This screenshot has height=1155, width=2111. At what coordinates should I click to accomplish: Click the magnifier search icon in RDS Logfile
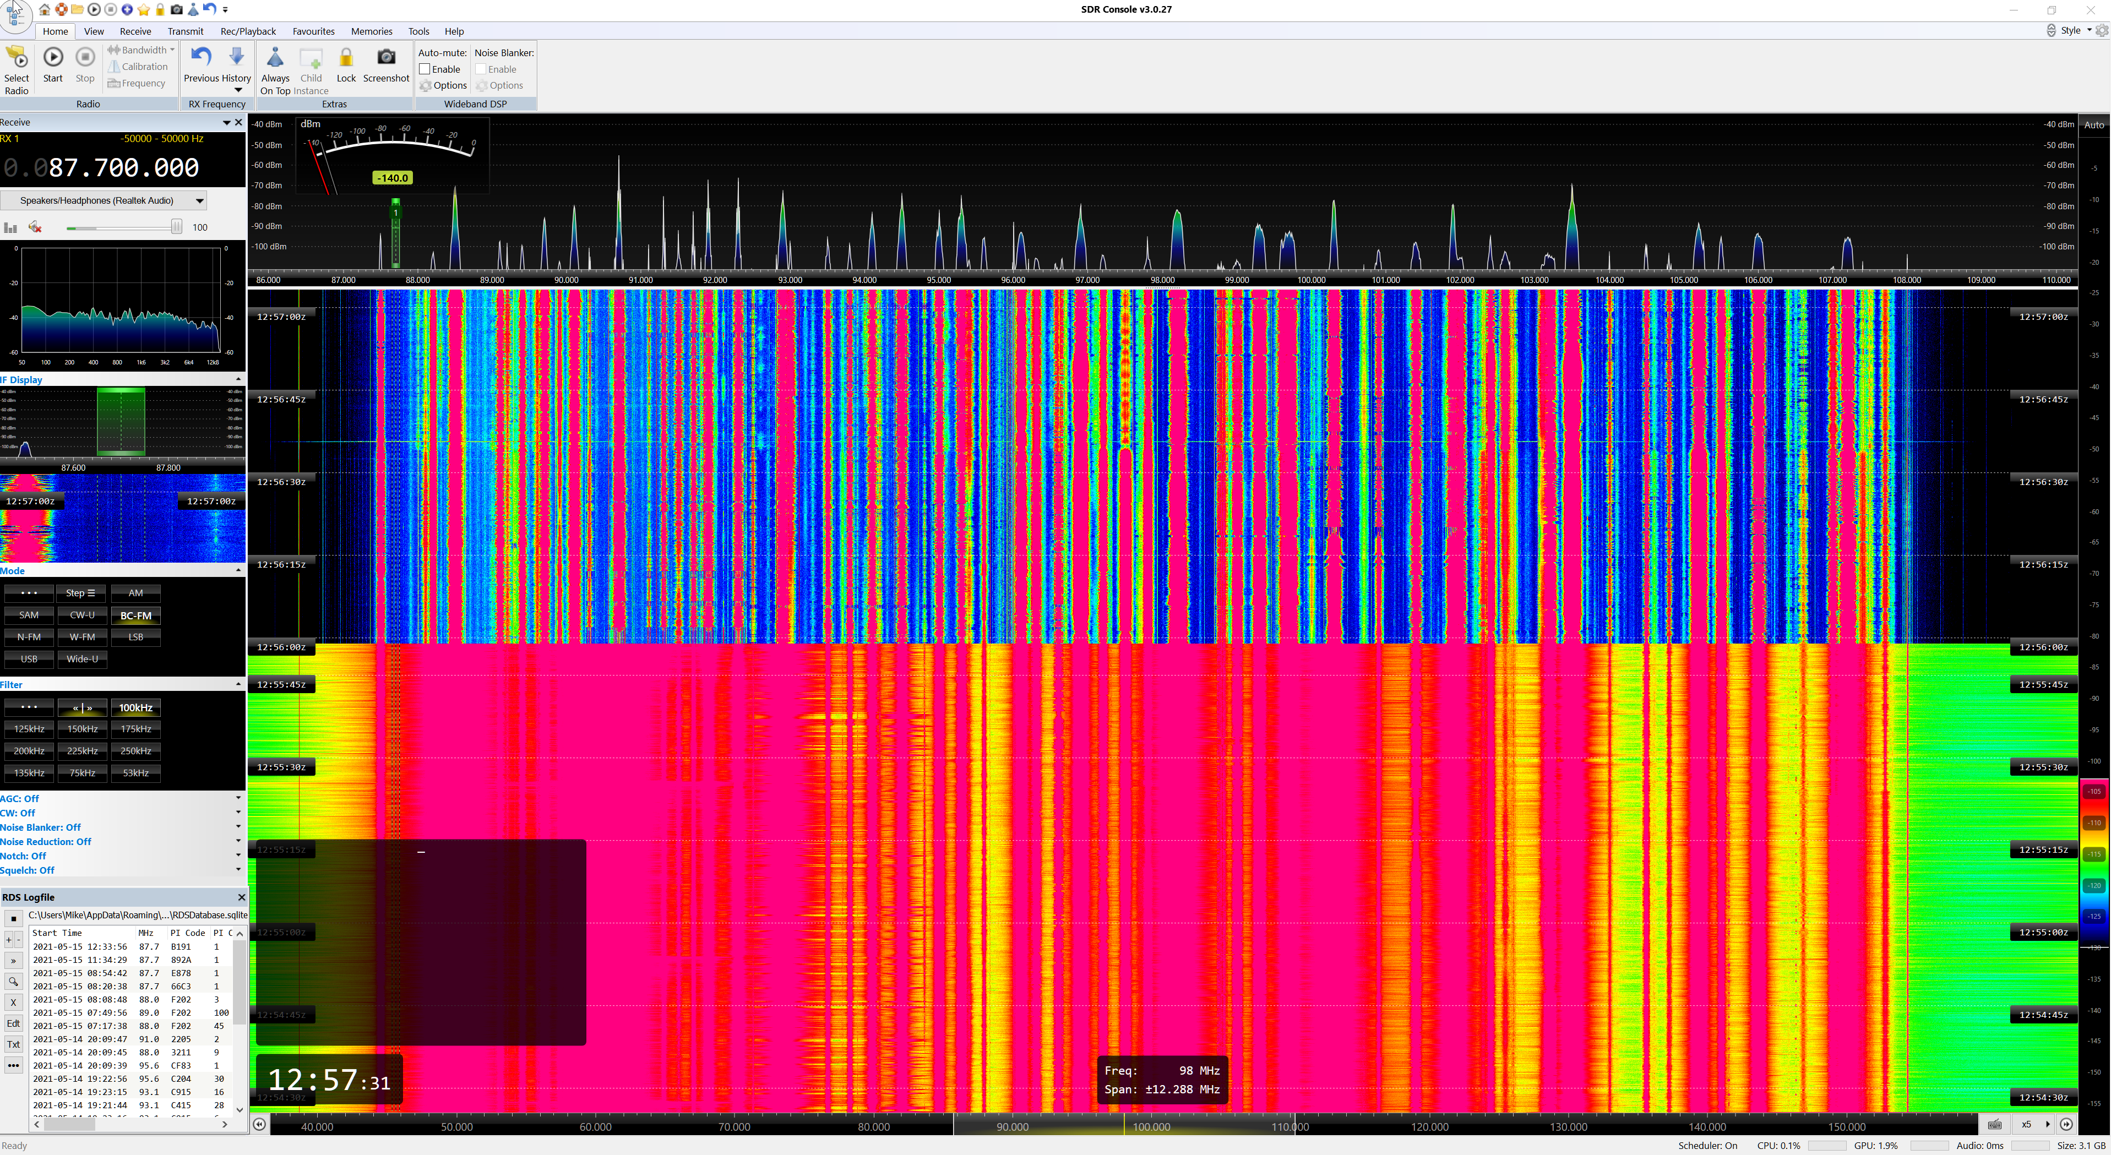coord(13,982)
